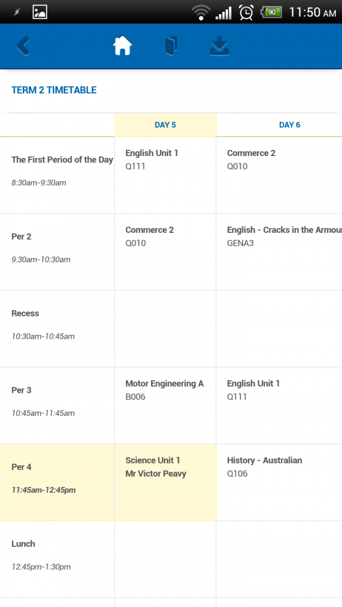
Task: Tap the battery indicator icon
Action: point(271,13)
